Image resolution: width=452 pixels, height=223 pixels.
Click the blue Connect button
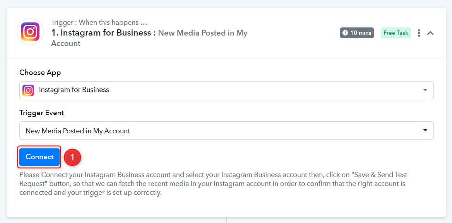pos(39,157)
